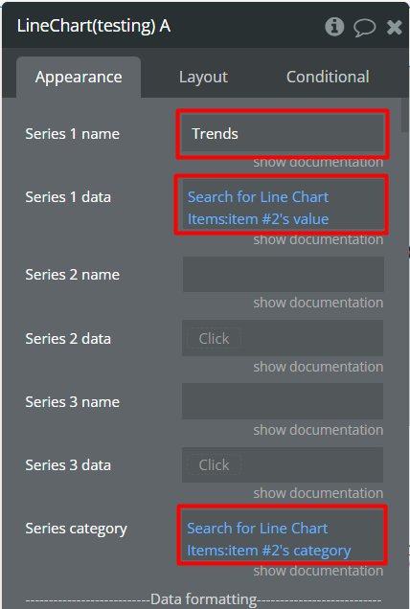The height and width of the screenshot is (609, 410).
Task: Show documentation under Series 1 data
Action: (318, 239)
